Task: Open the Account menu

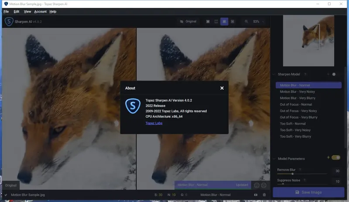Action: click(40, 12)
